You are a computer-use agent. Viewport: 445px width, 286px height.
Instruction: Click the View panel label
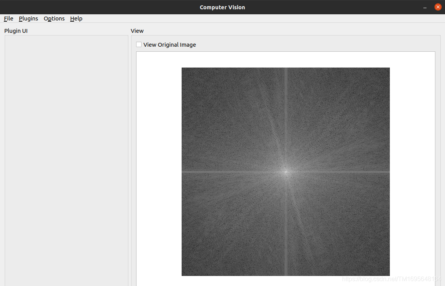tap(137, 30)
